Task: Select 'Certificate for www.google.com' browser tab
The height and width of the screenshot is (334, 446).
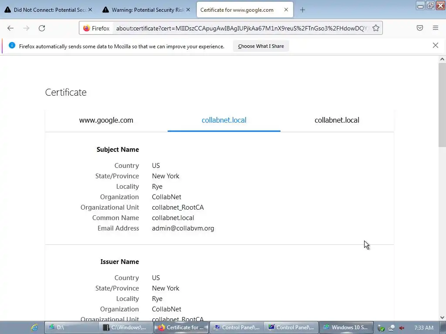Action: coord(245,10)
